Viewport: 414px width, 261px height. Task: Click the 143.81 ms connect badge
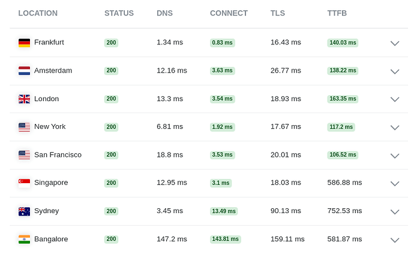(x=225, y=239)
